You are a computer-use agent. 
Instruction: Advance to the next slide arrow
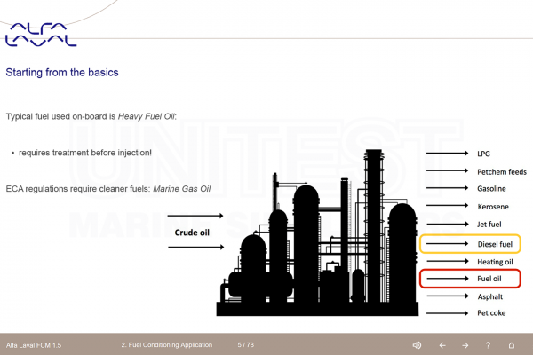tap(465, 345)
